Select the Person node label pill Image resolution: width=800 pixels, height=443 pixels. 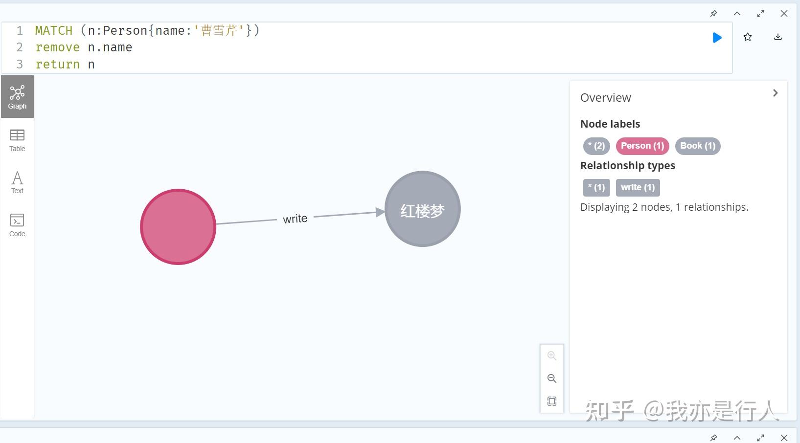click(642, 146)
